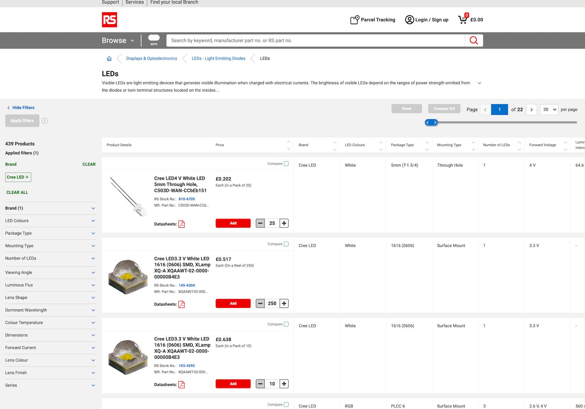Click the Parcel Tracking link
This screenshot has height=409, width=585.
[x=373, y=20]
